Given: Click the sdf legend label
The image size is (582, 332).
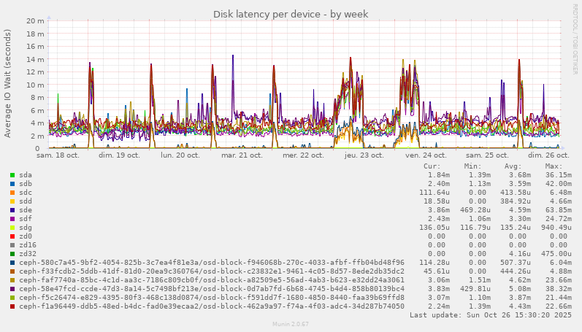Looking at the screenshot, I should 26,219.
